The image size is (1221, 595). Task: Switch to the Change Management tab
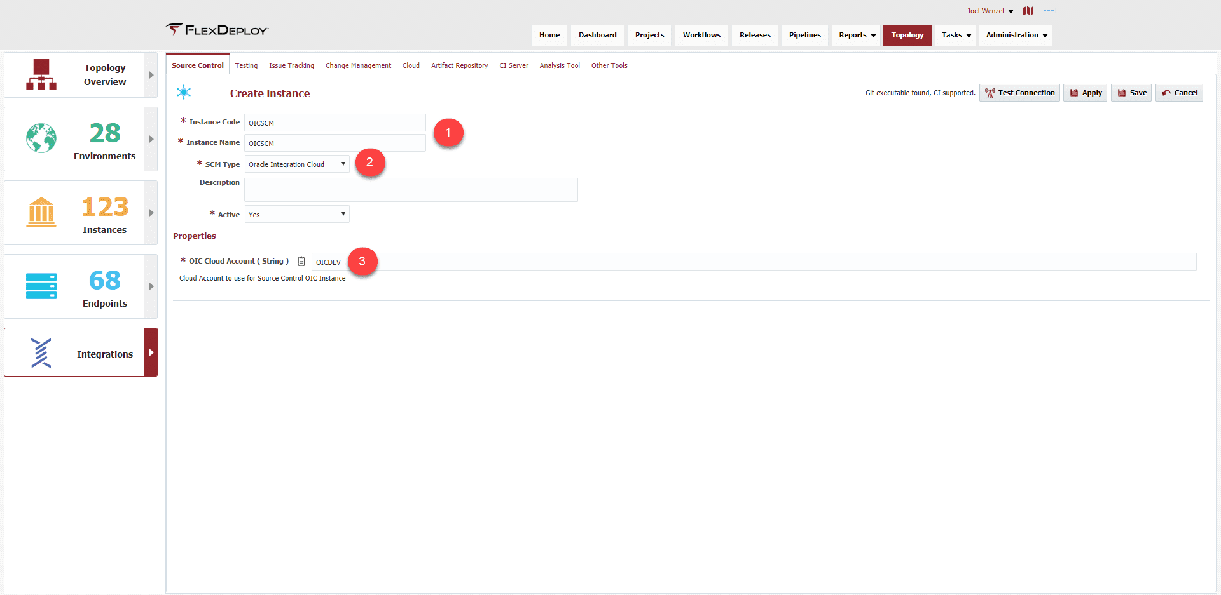[x=358, y=65]
